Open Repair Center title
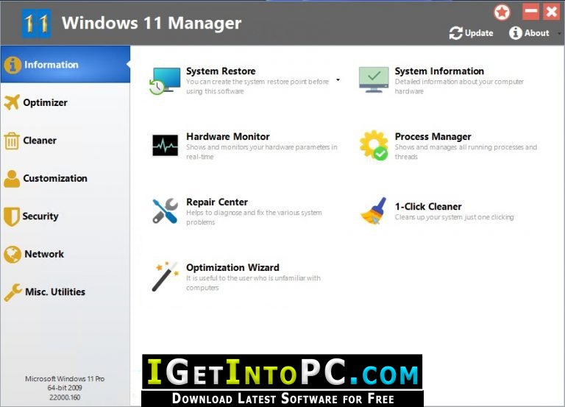This screenshot has height=407, width=565. click(217, 202)
